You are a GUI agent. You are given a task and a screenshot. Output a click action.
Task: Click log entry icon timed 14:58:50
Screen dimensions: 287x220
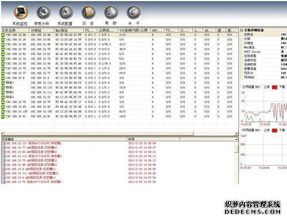click(x=3, y=169)
